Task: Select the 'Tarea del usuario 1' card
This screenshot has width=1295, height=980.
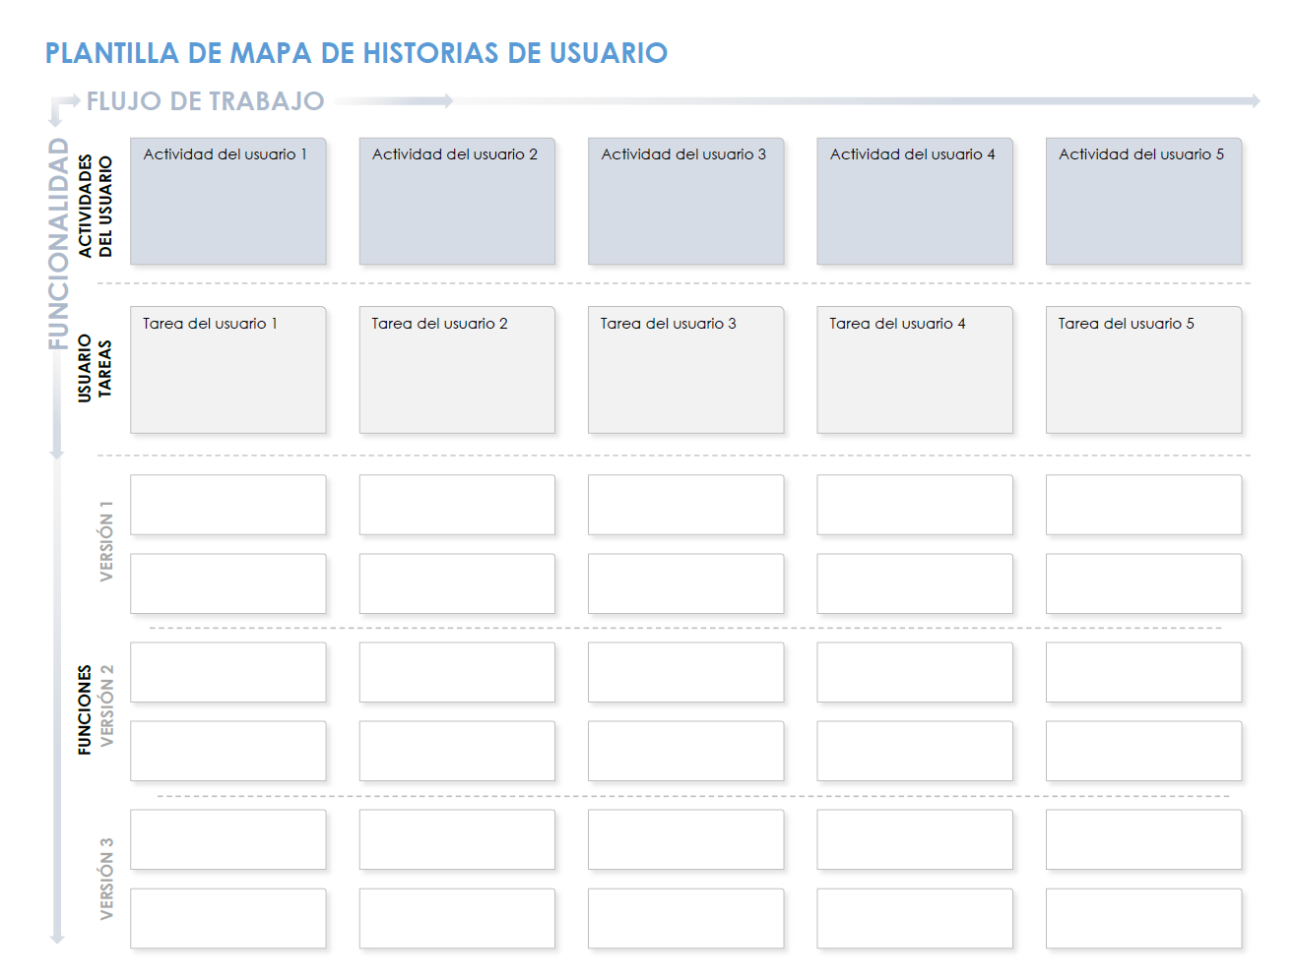Action: click(x=228, y=370)
